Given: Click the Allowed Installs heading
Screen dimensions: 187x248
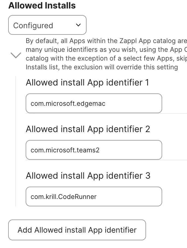Looking at the screenshot, I should [42, 5].
